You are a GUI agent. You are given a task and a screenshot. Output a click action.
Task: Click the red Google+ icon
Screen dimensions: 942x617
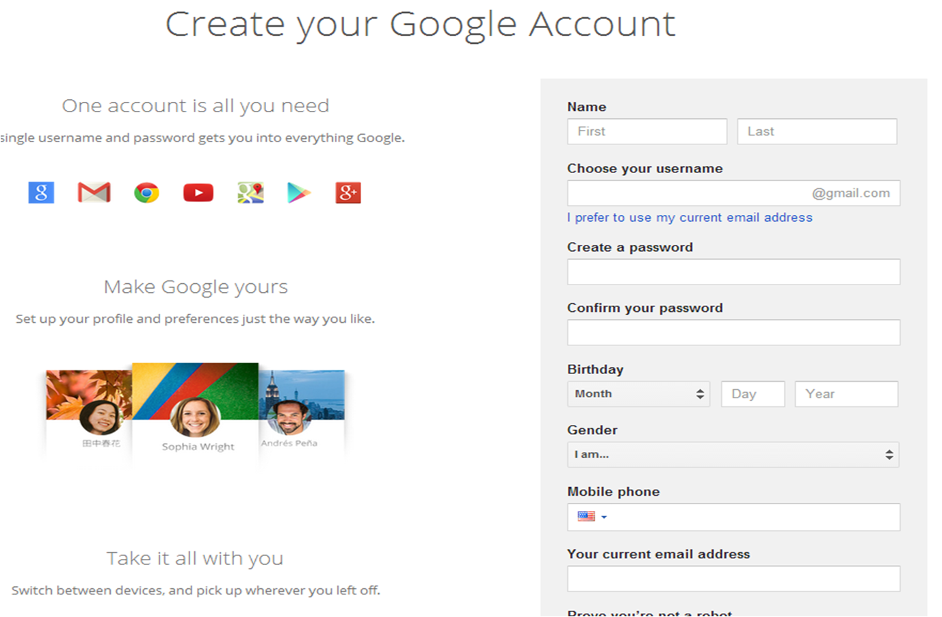click(348, 193)
